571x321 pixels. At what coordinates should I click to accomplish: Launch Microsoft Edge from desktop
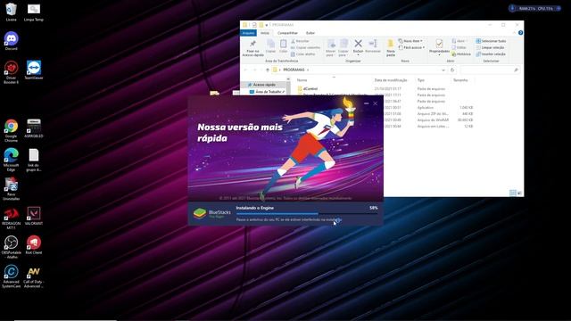tap(12, 160)
